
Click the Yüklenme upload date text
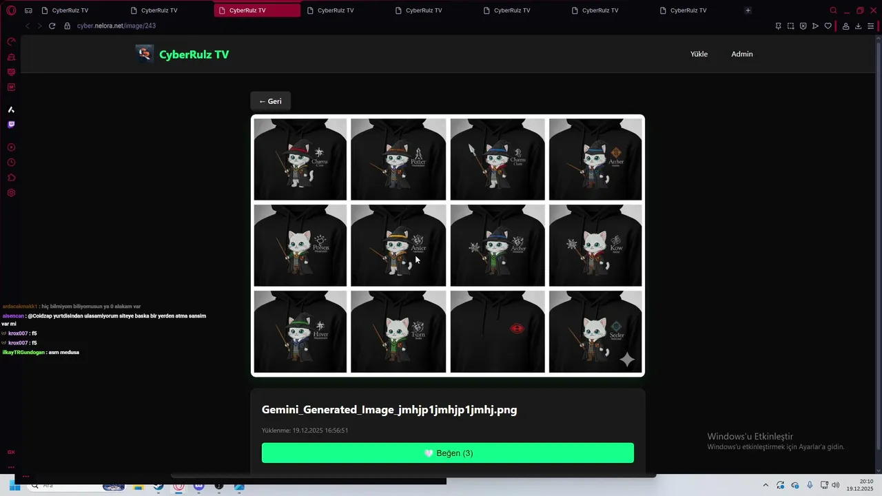[x=305, y=431]
